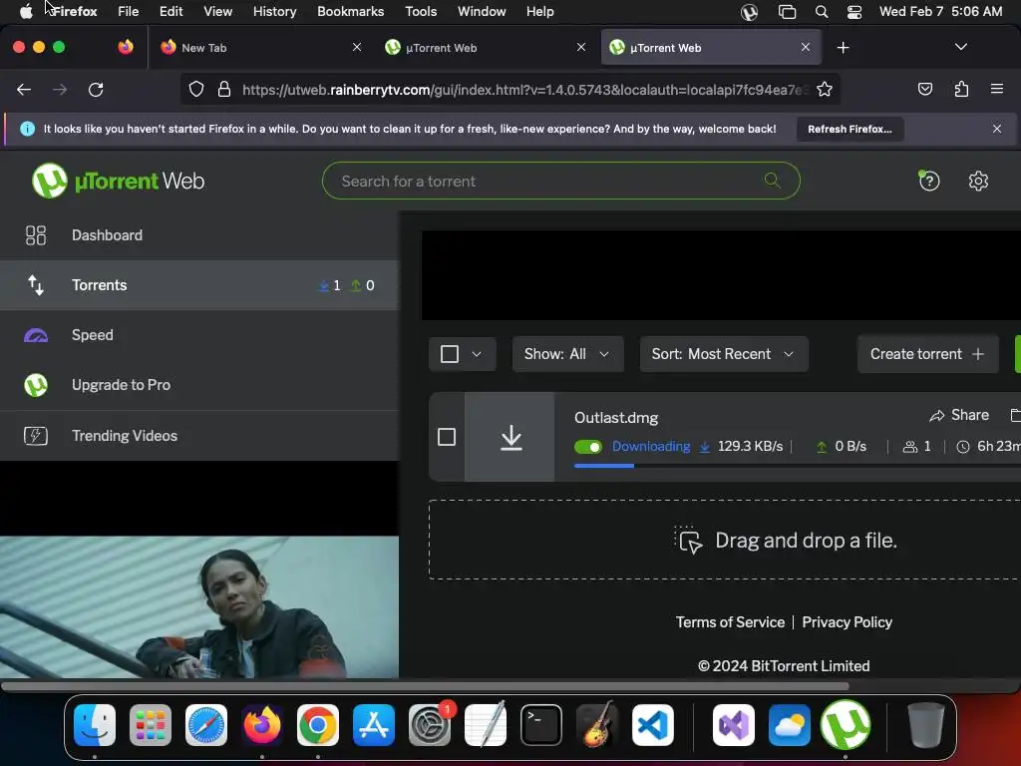Image resolution: width=1021 pixels, height=766 pixels.
Task: Click the video ad thumbnail in sidebar
Action: (199, 607)
